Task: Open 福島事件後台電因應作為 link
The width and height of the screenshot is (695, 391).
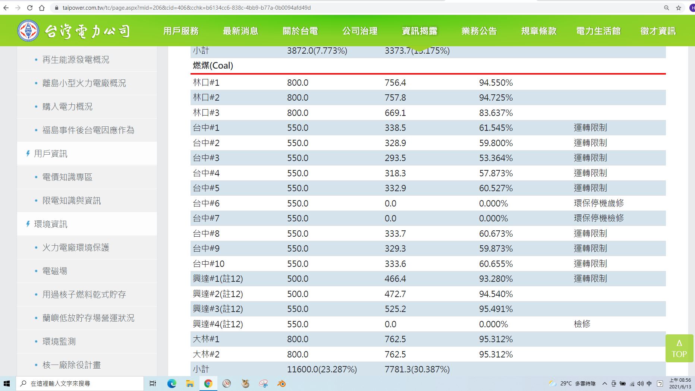Action: click(x=88, y=130)
